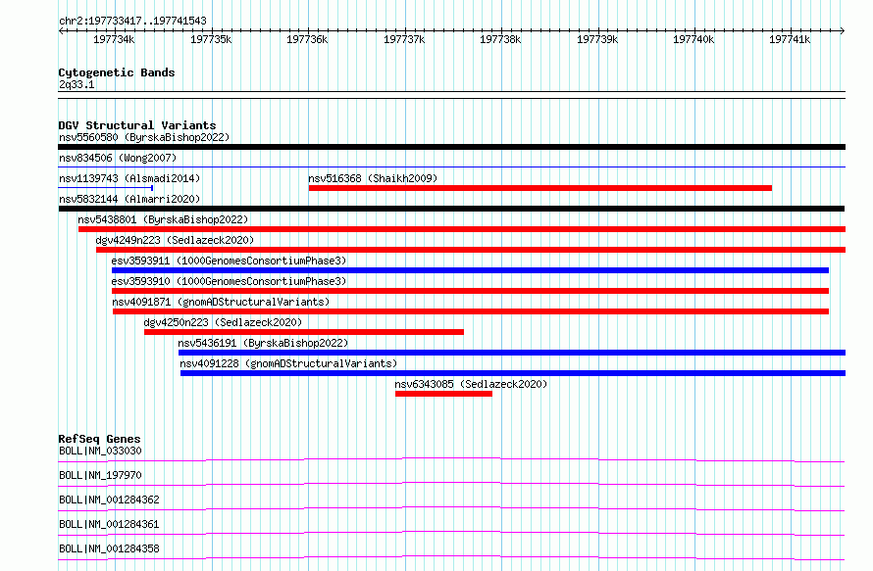Screen dimensions: 873x571
Task: Click the Cytogenetic Bands track title
Action: pyautogui.click(x=117, y=72)
